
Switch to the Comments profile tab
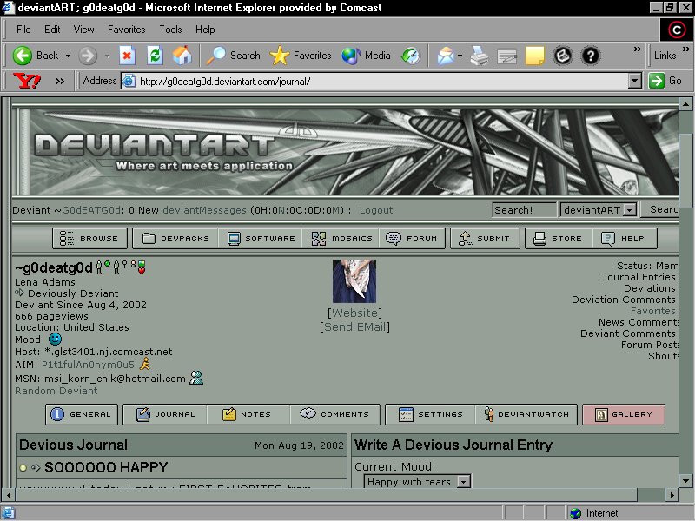(335, 414)
